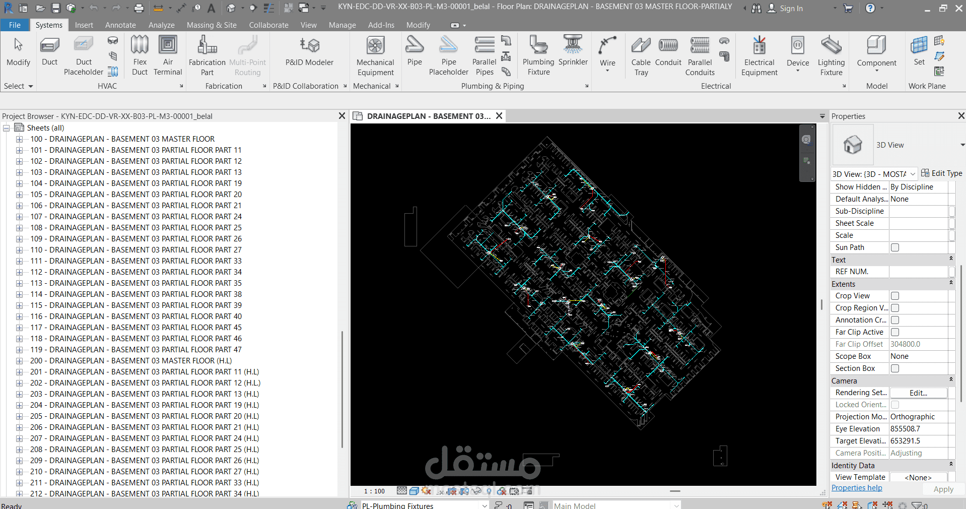
Task: Switch to the Insert ribbon tab
Action: pyautogui.click(x=84, y=25)
